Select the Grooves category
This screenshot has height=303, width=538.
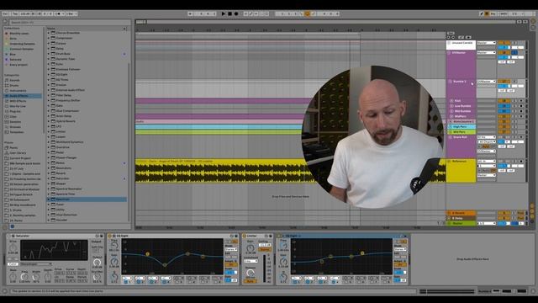click(15, 127)
